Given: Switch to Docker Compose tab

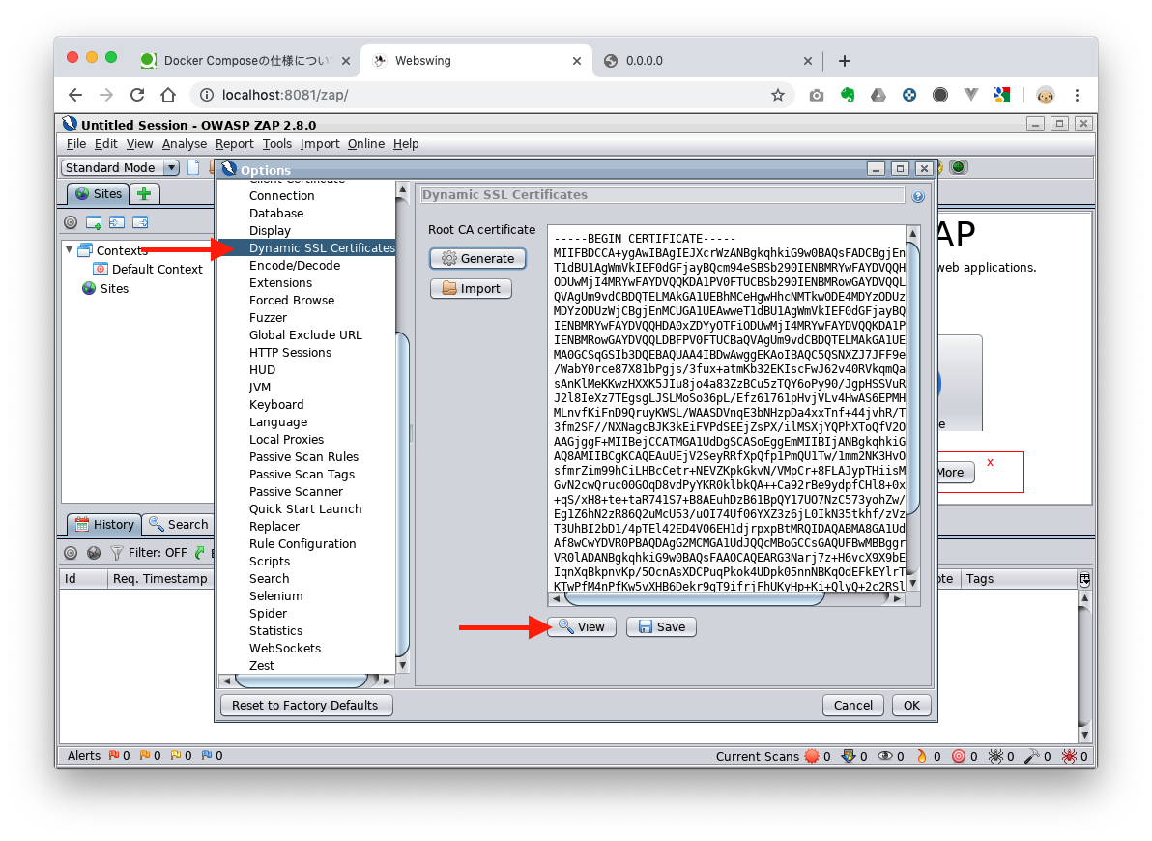Looking at the screenshot, I should click(245, 61).
